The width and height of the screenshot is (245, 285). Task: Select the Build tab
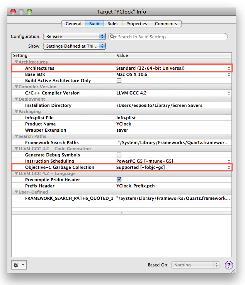coord(94,24)
